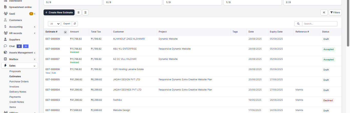Click the SaaS warning badge

click(x=31, y=14)
